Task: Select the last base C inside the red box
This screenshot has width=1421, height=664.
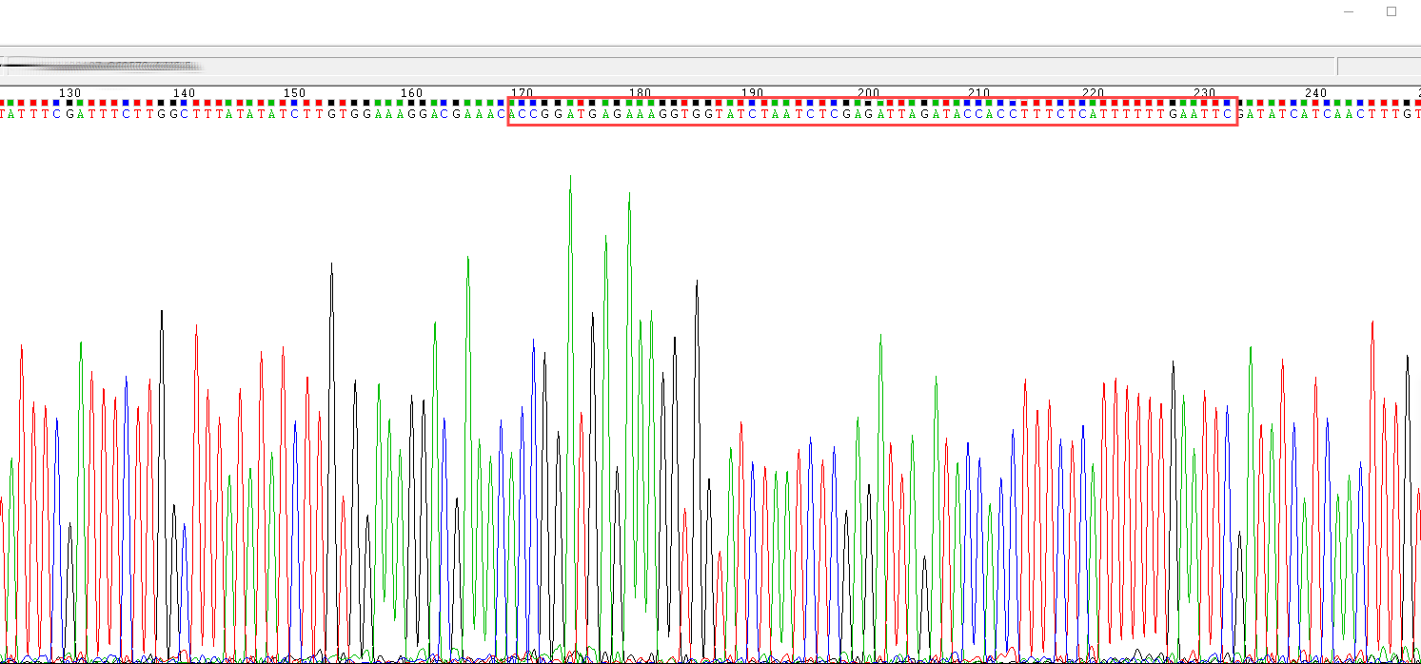Action: pos(1229,115)
